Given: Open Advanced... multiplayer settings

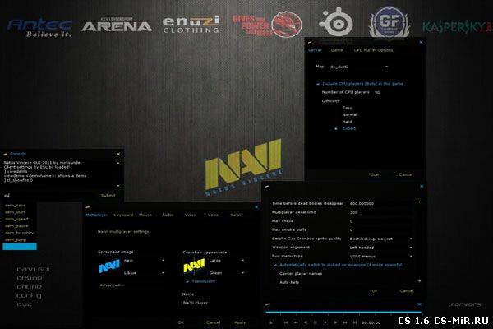Looking at the screenshot, I should [x=112, y=285].
